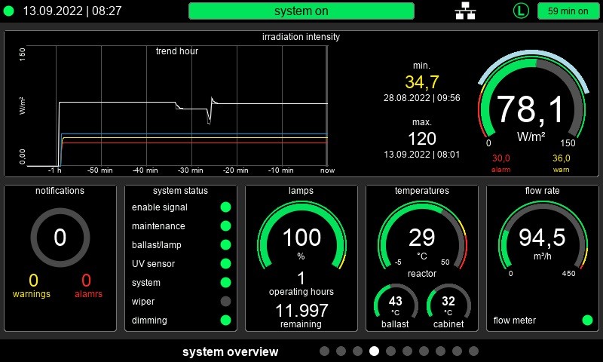The height and width of the screenshot is (362, 603).
Task: Select the active fourth page dot
Action: (374, 351)
